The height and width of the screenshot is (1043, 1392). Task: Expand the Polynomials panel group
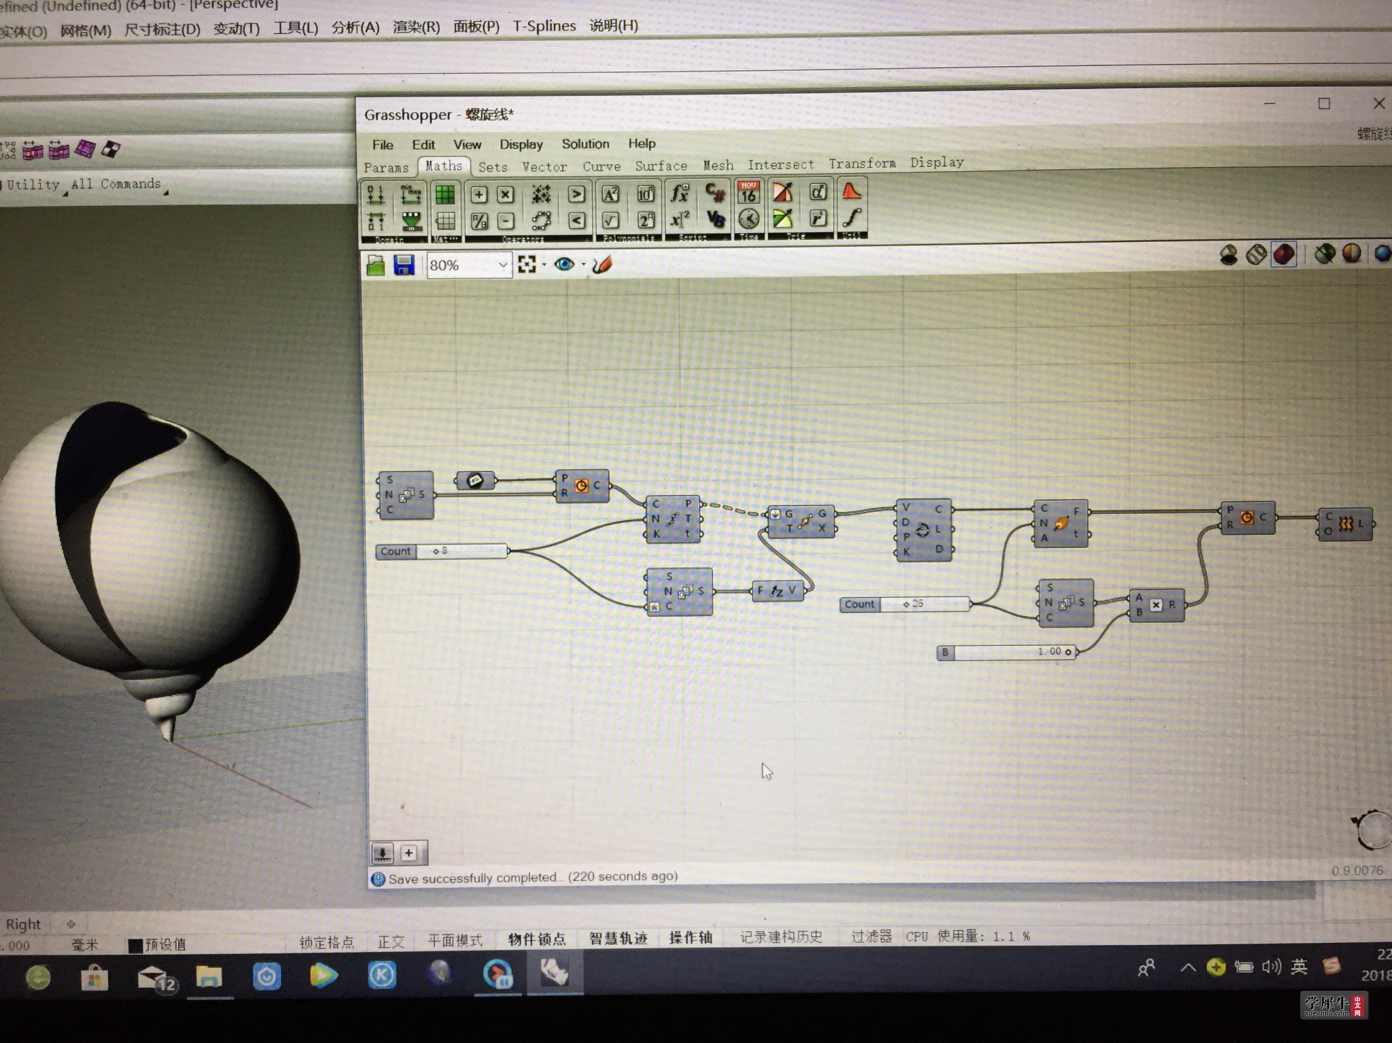pyautogui.click(x=629, y=238)
